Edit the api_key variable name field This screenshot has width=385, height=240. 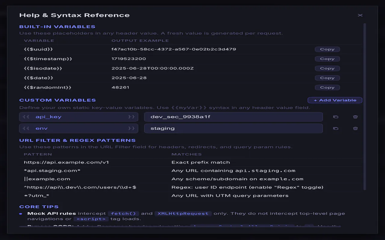click(79, 117)
